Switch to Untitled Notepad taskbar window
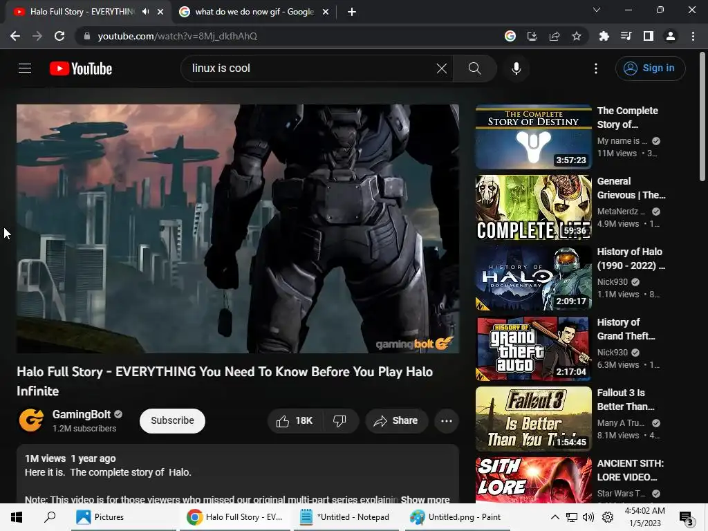 pos(346,517)
